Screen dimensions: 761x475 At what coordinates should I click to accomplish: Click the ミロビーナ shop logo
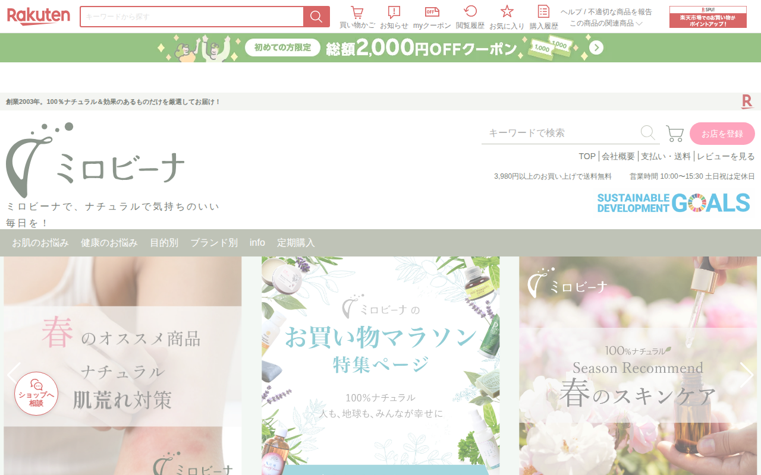pyautogui.click(x=95, y=160)
